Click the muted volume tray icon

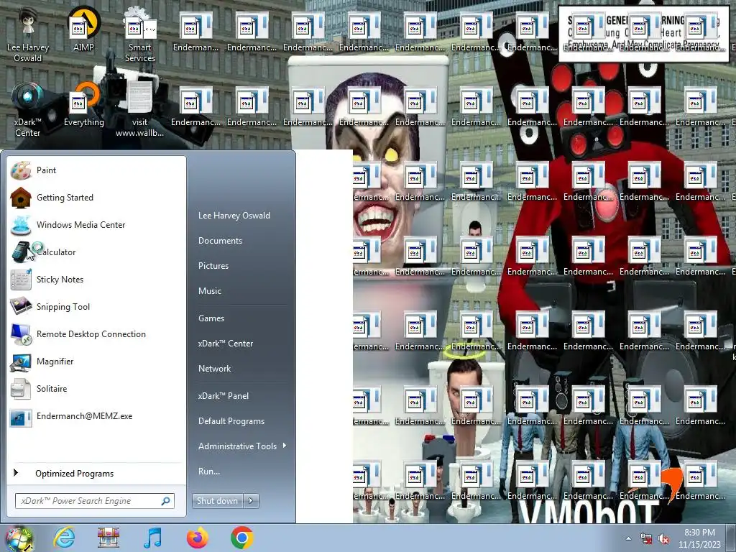click(663, 539)
